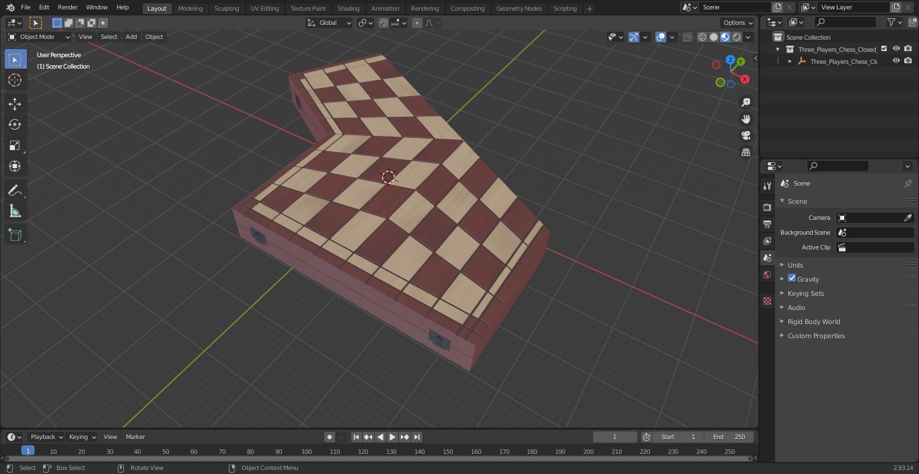The width and height of the screenshot is (919, 474).
Task: Toggle auto keying record button
Action: [330, 437]
